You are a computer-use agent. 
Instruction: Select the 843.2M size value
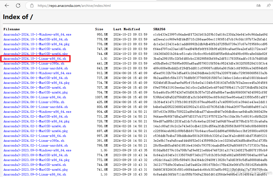[102, 68]
